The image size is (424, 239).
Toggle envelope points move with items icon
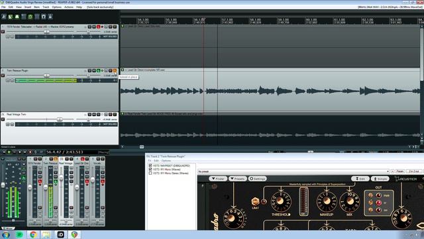[30, 17]
